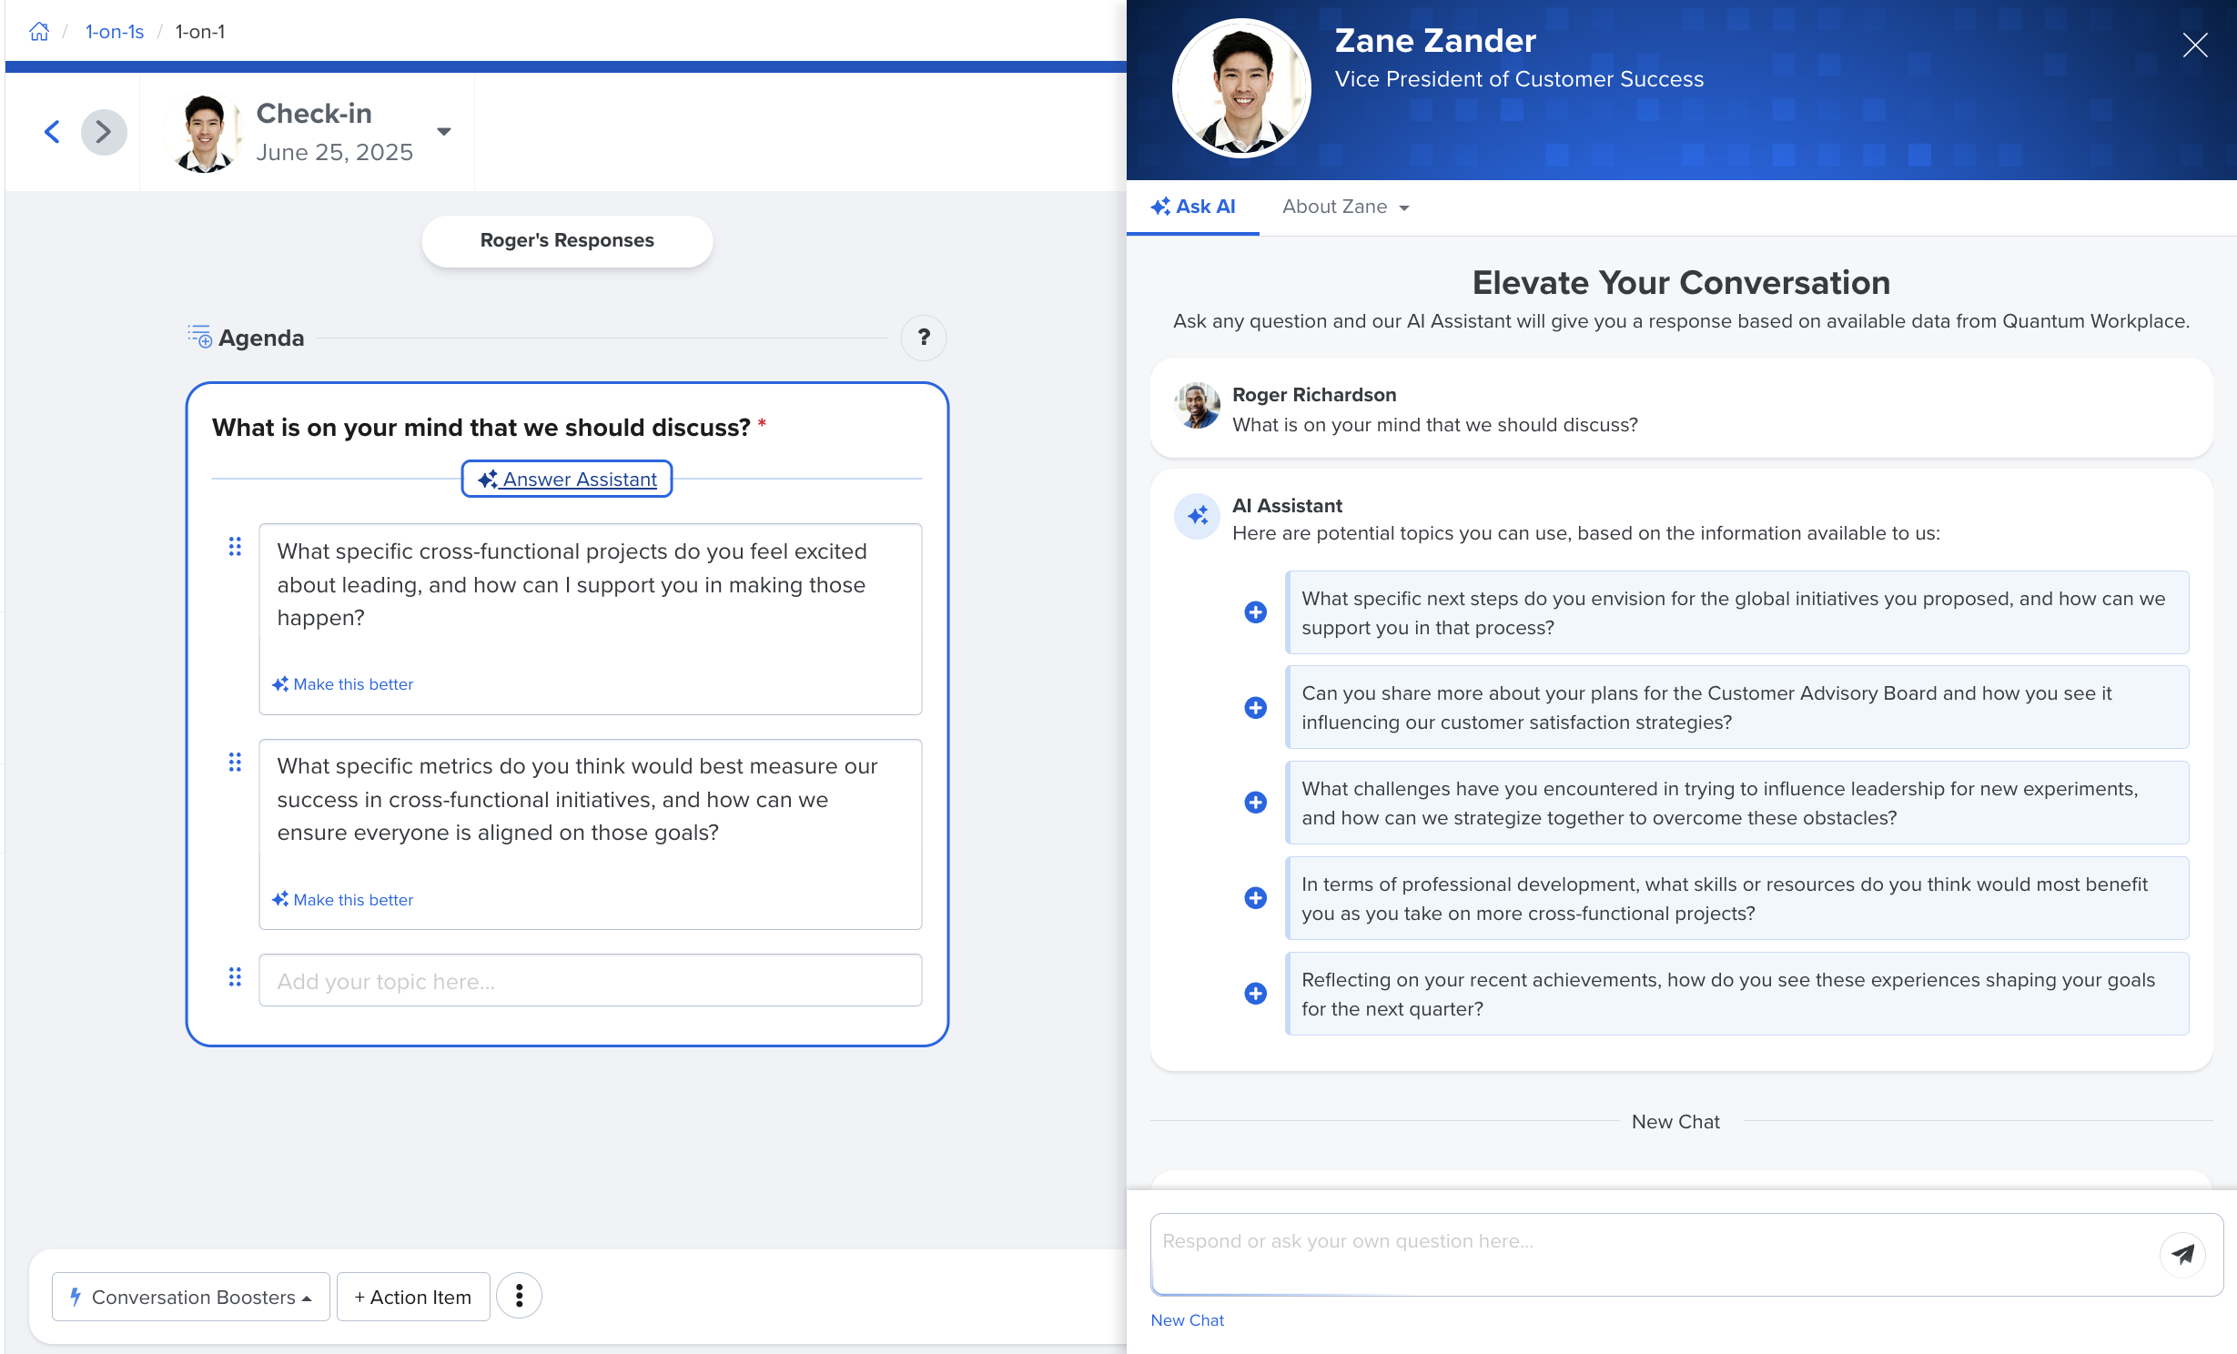Image resolution: width=2237 pixels, height=1354 pixels.
Task: Select the Customer Advisory Board suggestion text
Action: pyautogui.click(x=1736, y=708)
